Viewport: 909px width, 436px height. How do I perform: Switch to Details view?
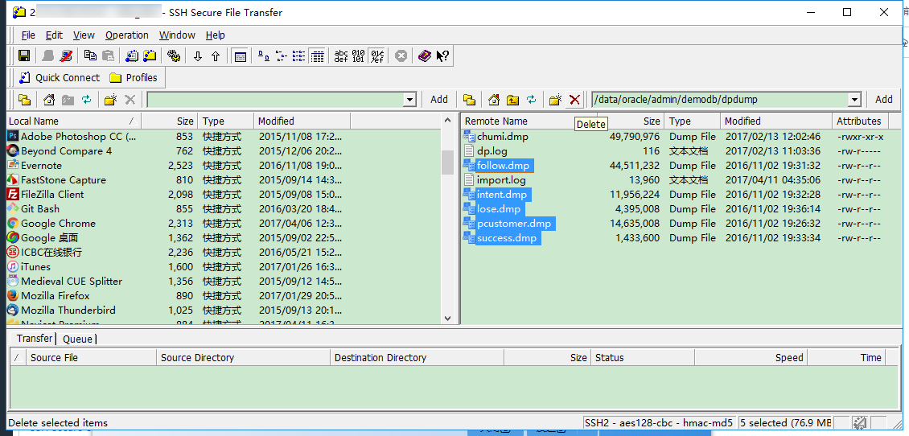[316, 56]
